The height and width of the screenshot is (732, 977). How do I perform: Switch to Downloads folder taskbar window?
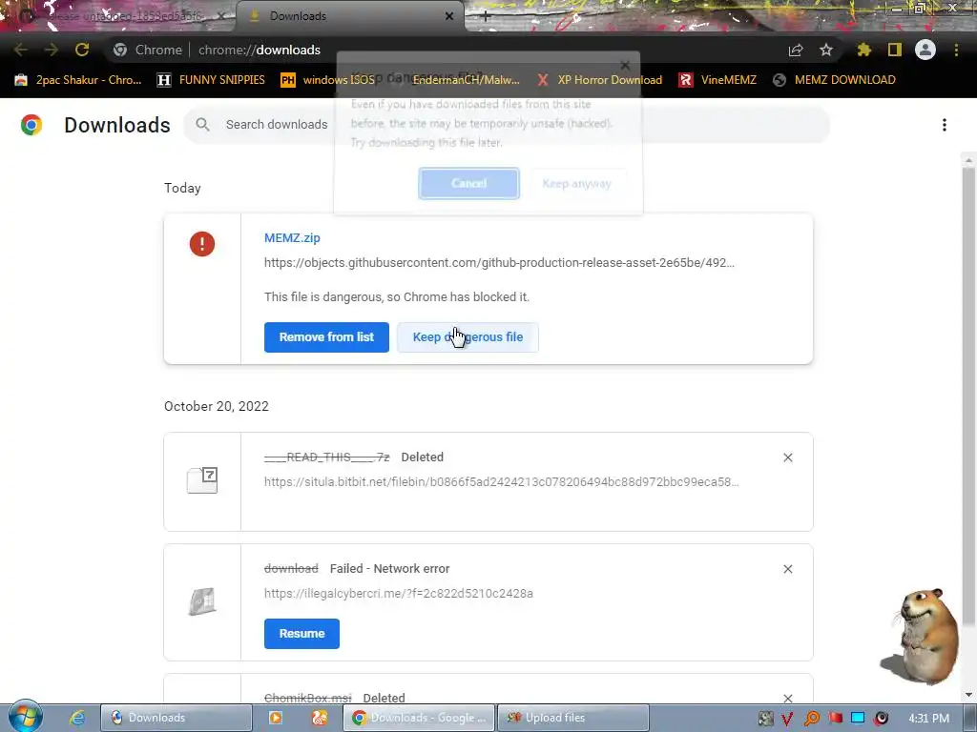(176, 718)
